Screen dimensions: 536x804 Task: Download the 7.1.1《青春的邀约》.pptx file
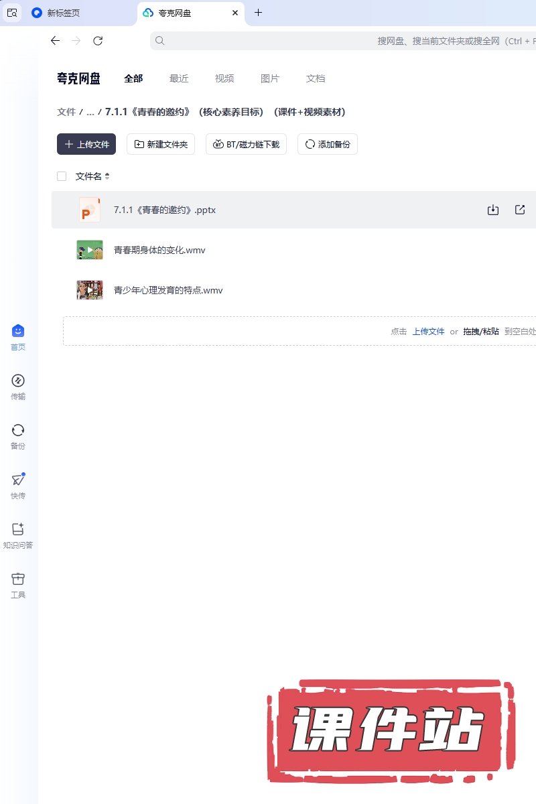coord(493,210)
